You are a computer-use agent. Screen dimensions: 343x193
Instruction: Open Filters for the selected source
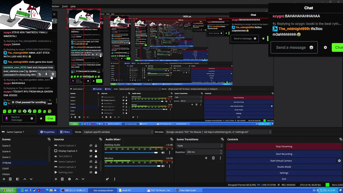65,132
